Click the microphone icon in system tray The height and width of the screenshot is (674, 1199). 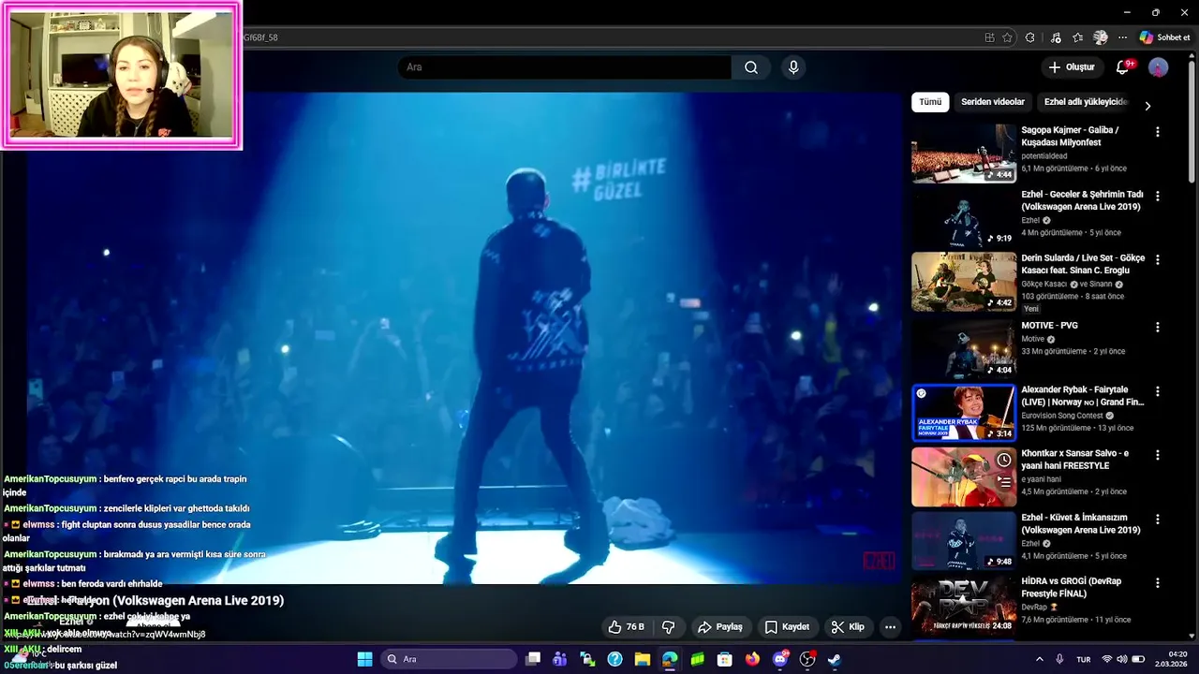[x=1059, y=659]
